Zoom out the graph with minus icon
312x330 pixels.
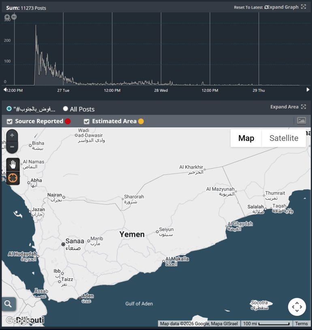(x=14, y=17)
